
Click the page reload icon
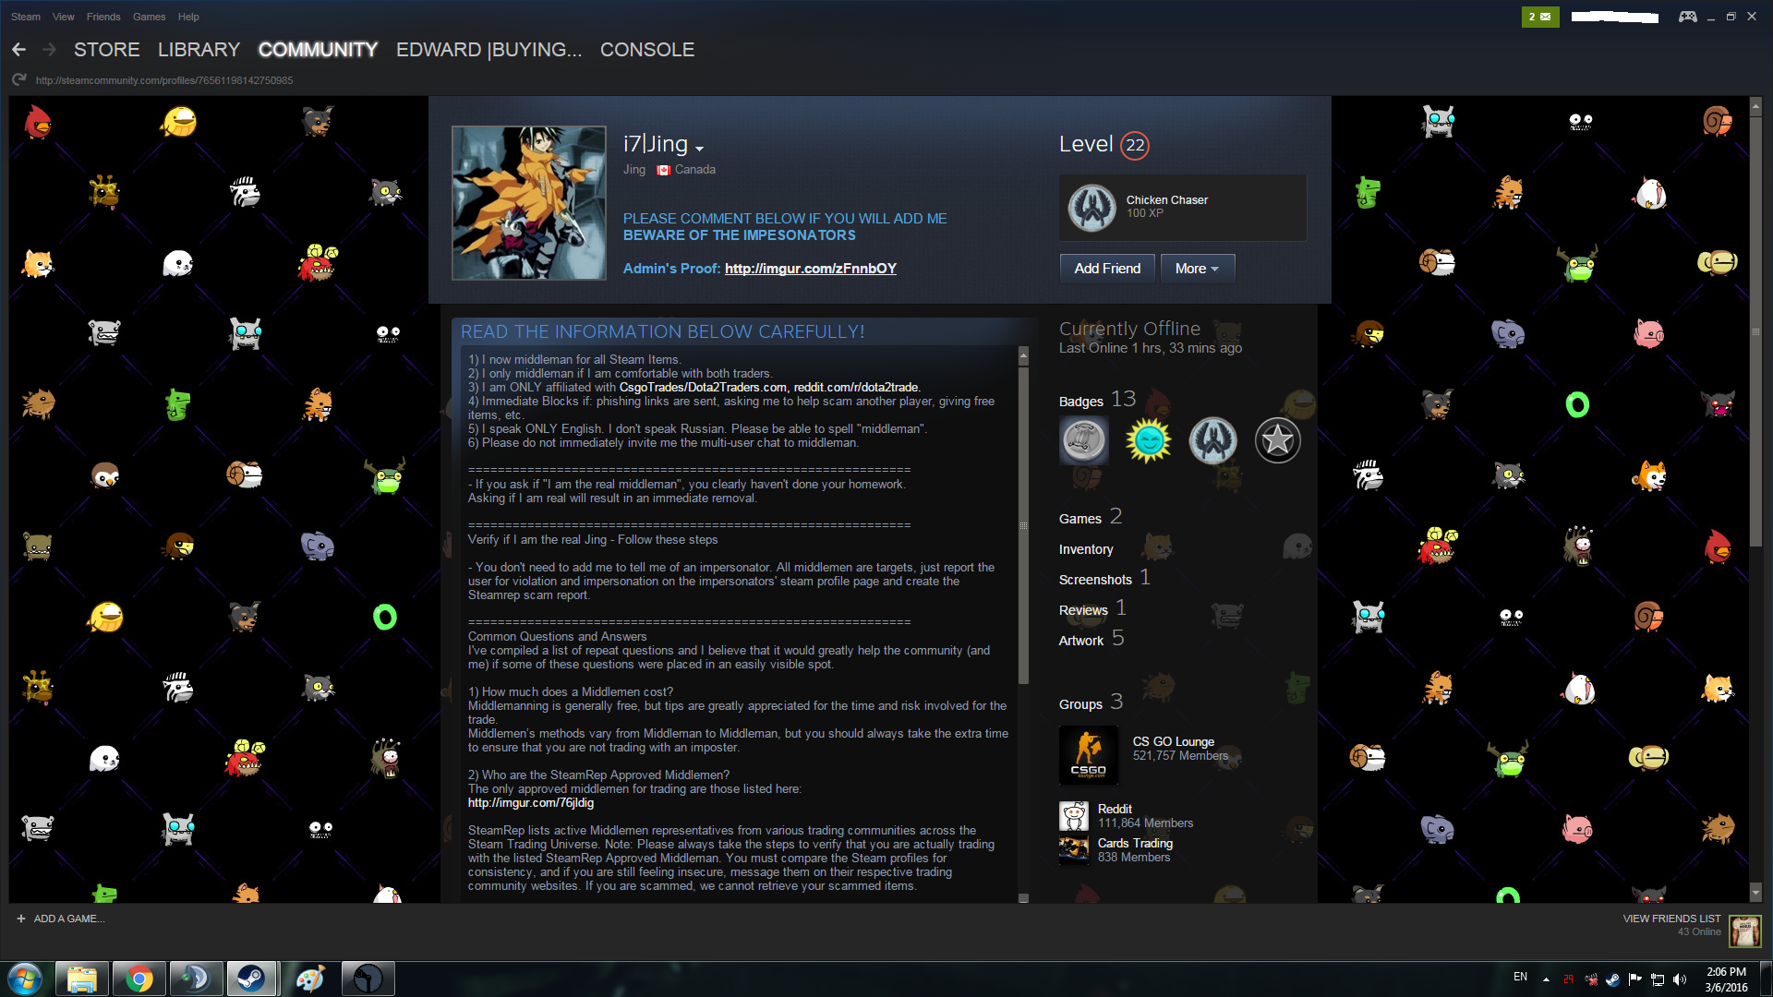tap(18, 80)
